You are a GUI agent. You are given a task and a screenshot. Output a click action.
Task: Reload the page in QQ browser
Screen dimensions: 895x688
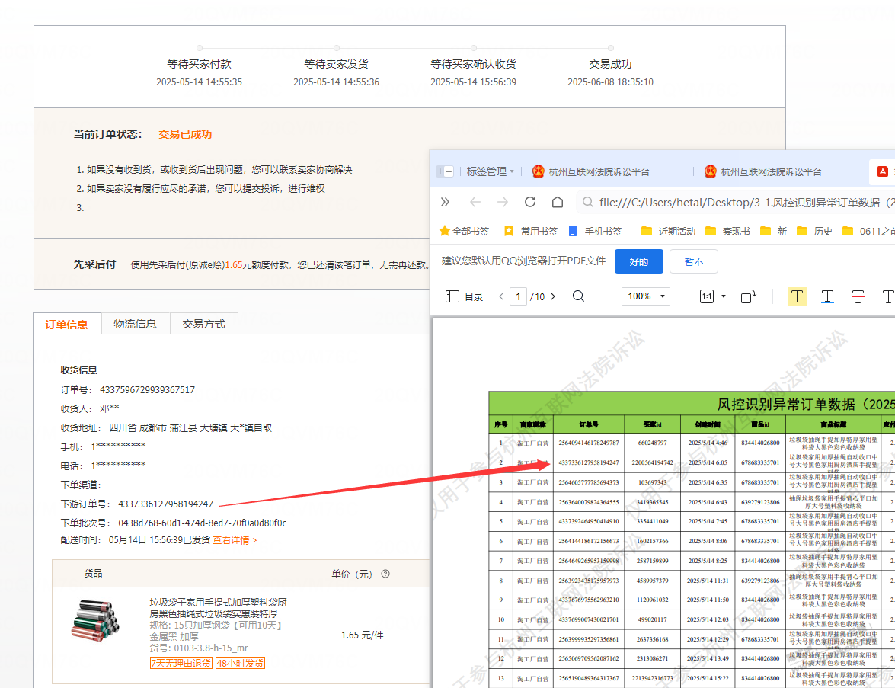pos(530,202)
